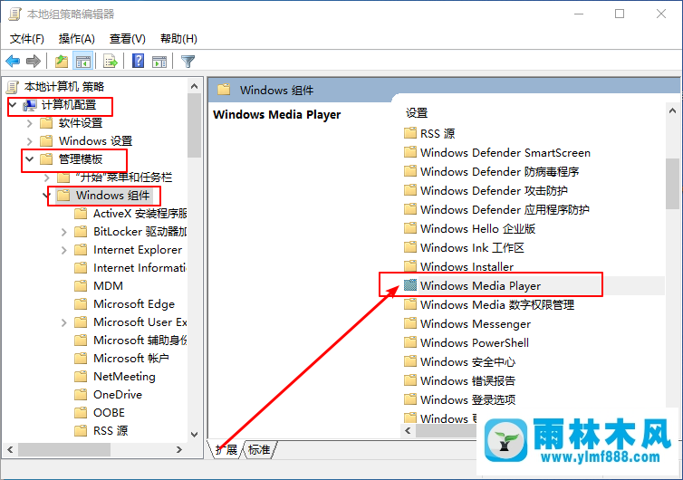Expand the BitLocker 驱动器加密 node
This screenshot has width=683, height=480.
(x=64, y=232)
